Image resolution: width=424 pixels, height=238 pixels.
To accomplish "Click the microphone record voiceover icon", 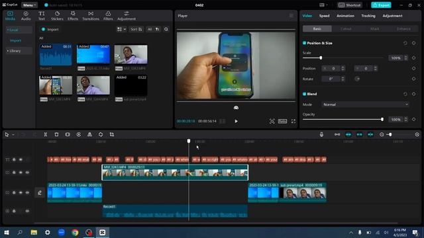I will tap(321, 134).
